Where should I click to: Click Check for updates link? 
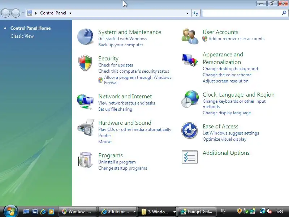point(116,65)
